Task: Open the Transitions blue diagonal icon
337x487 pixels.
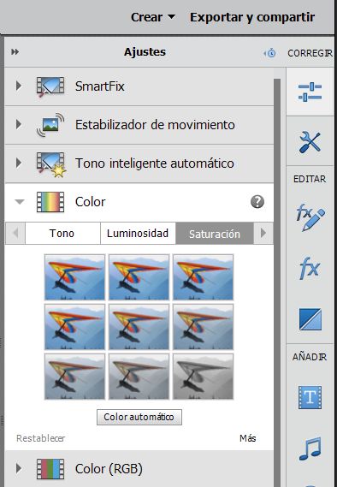Action: coord(310,319)
